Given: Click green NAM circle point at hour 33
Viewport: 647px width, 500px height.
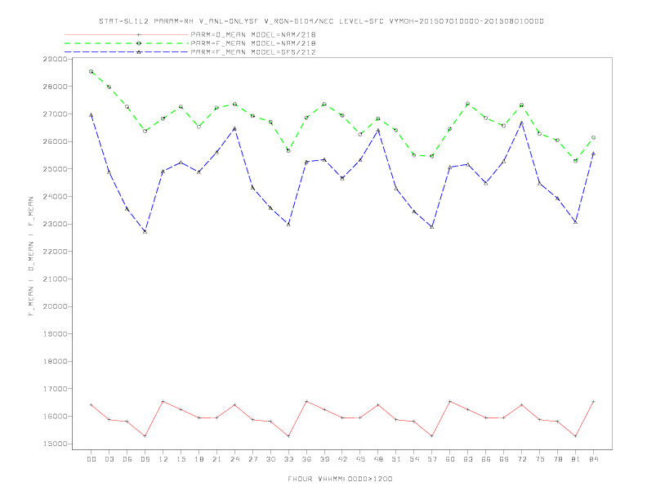Looking at the screenshot, I should (288, 151).
